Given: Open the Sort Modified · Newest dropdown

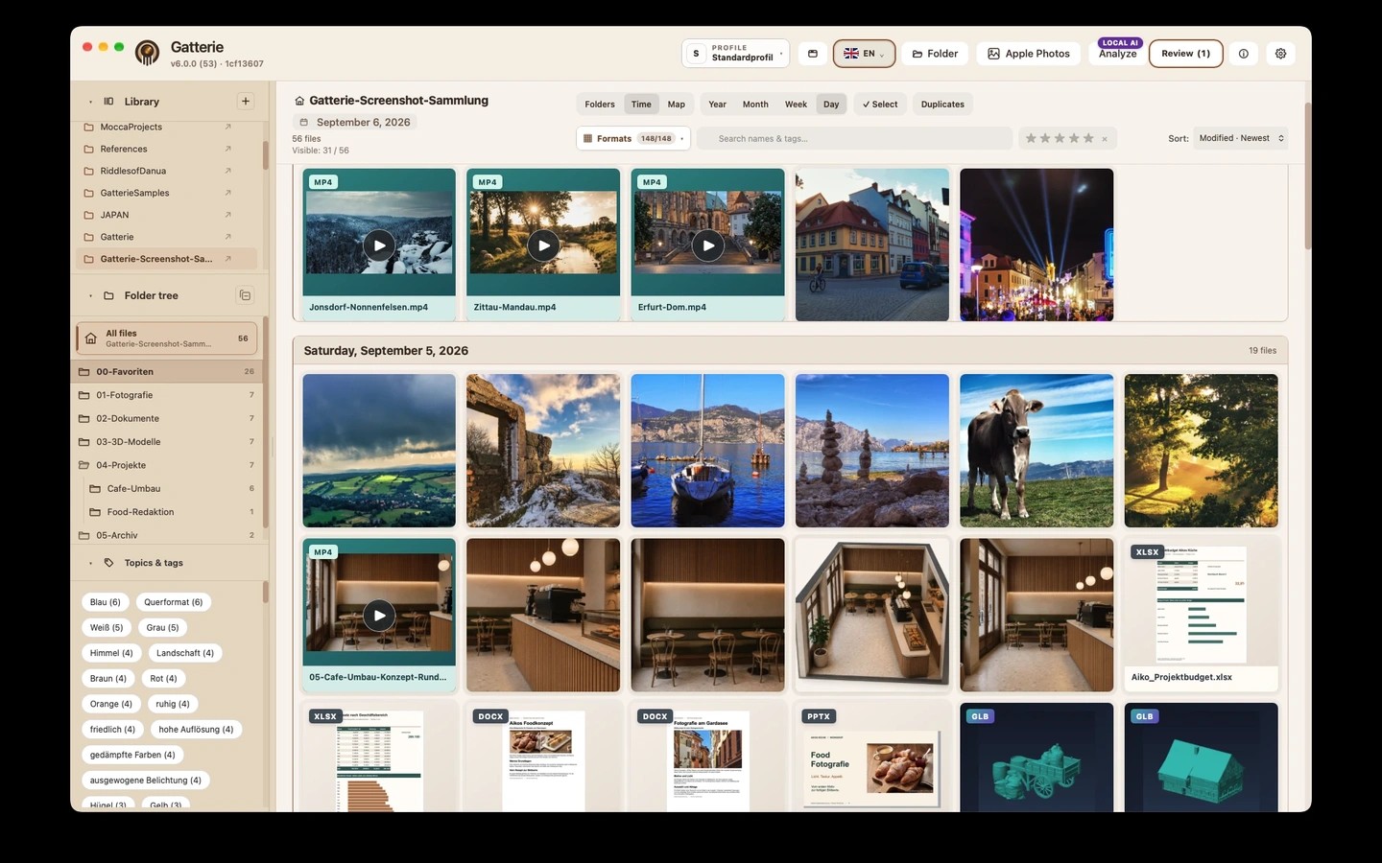Looking at the screenshot, I should pos(1240,139).
